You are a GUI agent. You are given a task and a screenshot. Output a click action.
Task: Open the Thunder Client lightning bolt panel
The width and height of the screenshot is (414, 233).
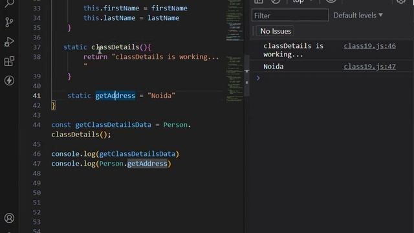click(9, 80)
